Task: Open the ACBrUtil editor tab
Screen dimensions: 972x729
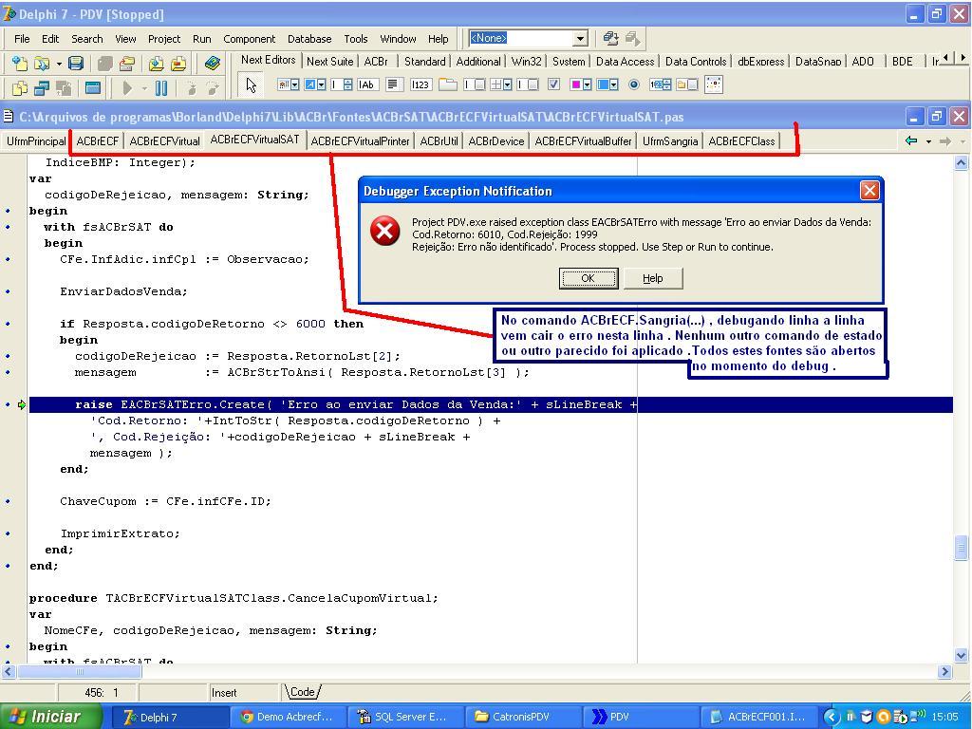Action: (x=439, y=141)
